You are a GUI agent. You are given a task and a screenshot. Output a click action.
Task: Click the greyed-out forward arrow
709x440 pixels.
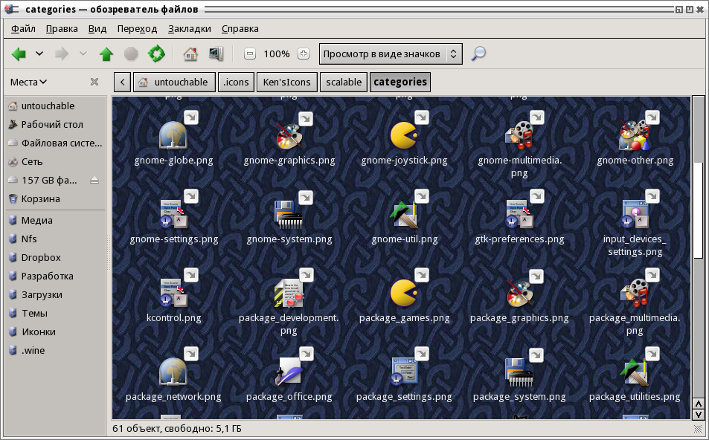click(x=62, y=54)
